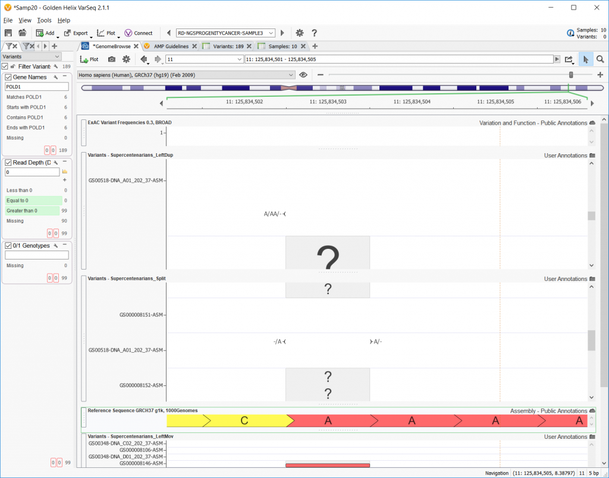The width and height of the screenshot is (609, 478).
Task: Click the Plot icon in the GenomeBrowse toolbar
Action: (90, 59)
